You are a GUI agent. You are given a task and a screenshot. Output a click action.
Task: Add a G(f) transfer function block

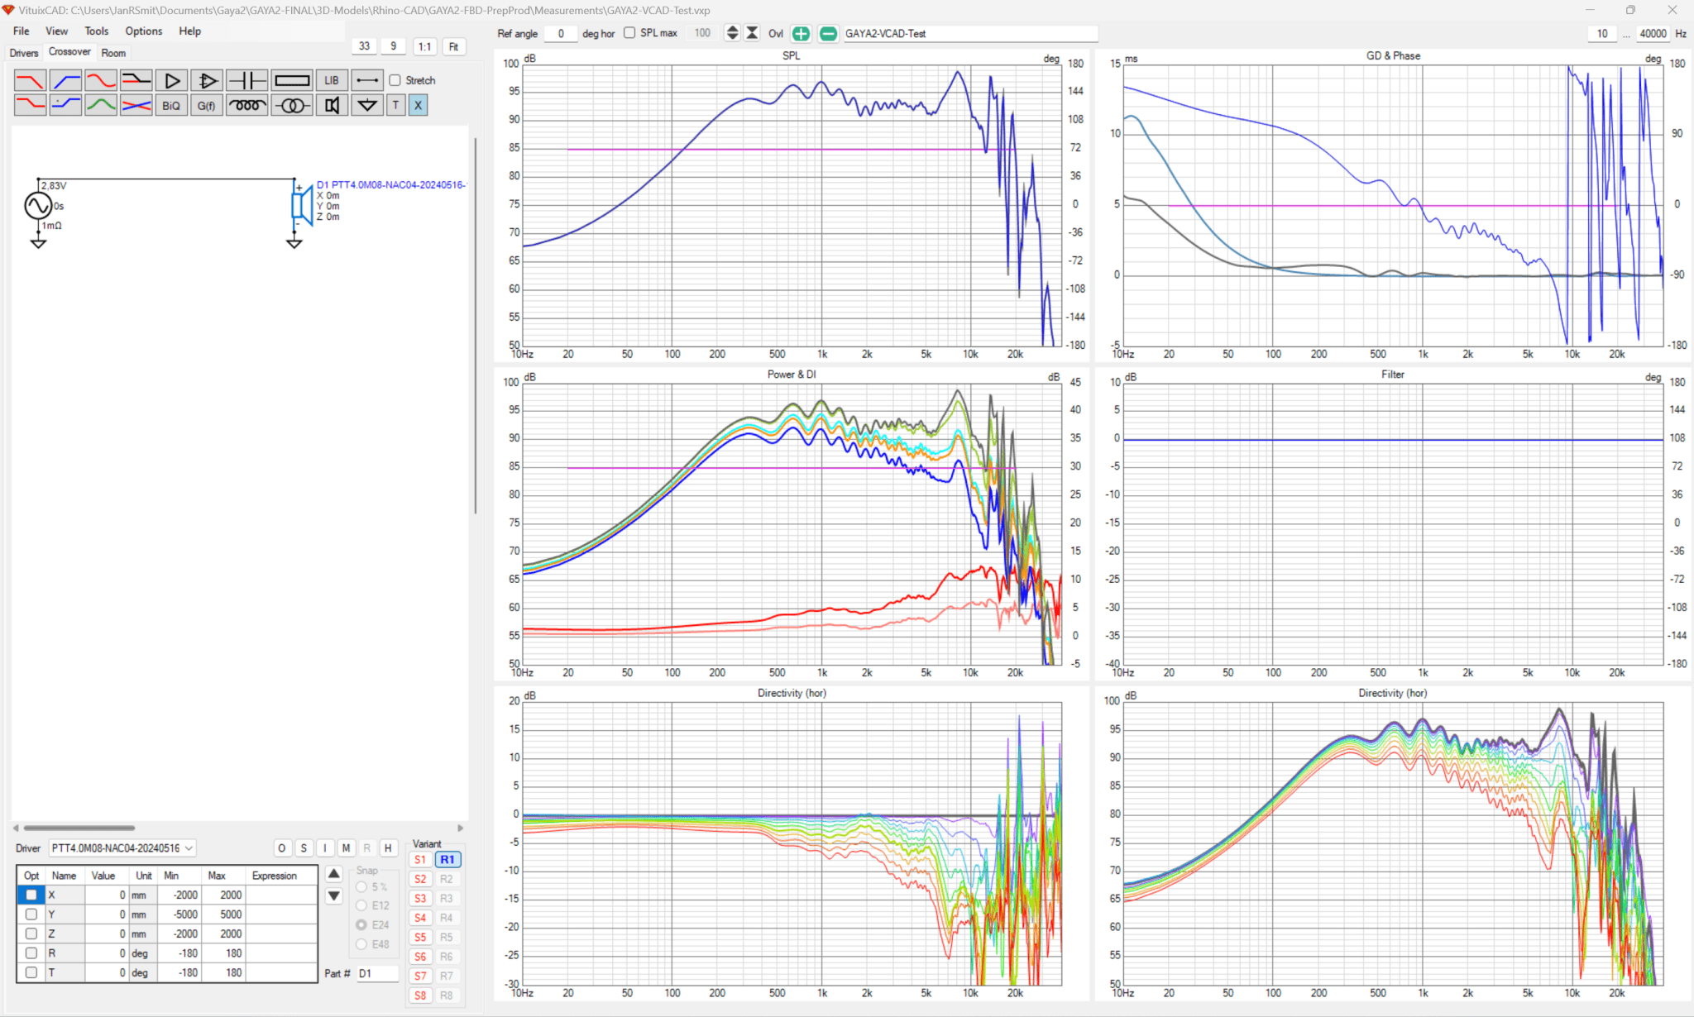(x=207, y=105)
